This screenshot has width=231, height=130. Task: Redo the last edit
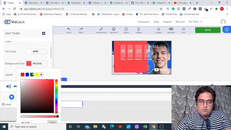[x=81, y=30]
